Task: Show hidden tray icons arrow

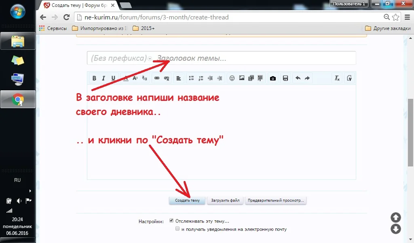Action: tap(30, 191)
